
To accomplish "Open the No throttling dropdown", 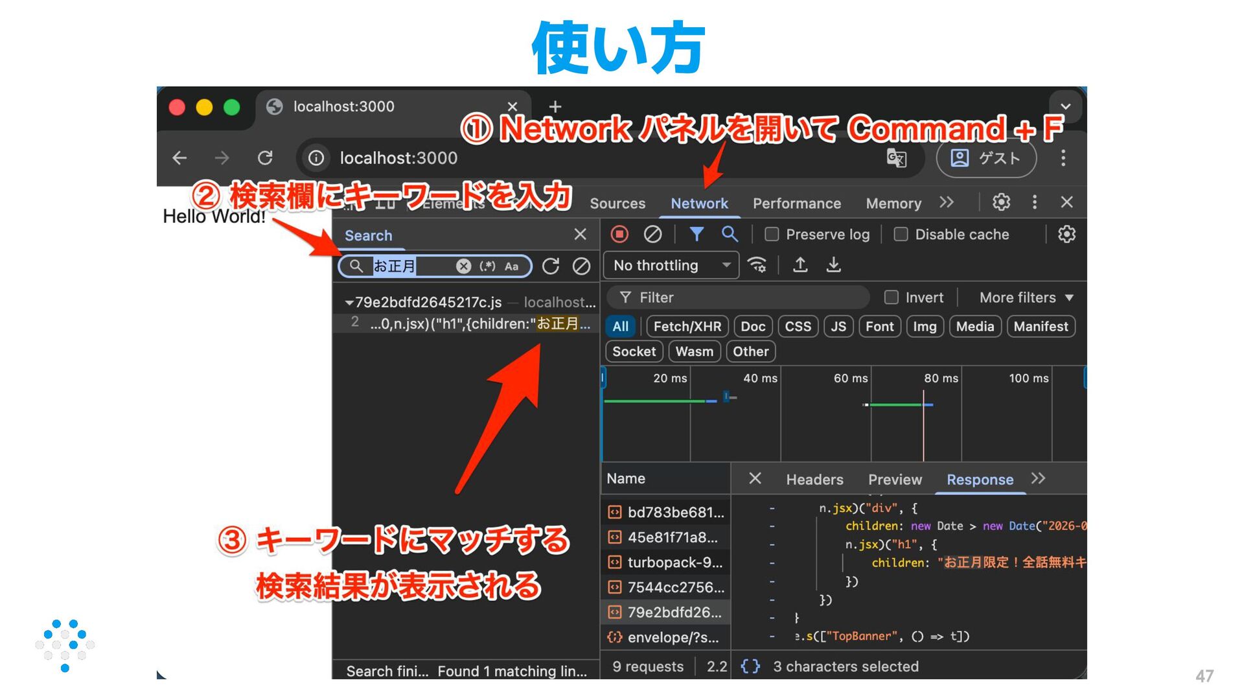I will (671, 266).
